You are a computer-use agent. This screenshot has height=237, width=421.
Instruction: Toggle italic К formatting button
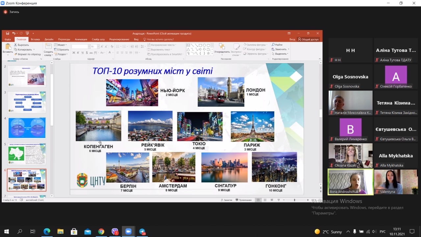pyautogui.click(x=78, y=53)
